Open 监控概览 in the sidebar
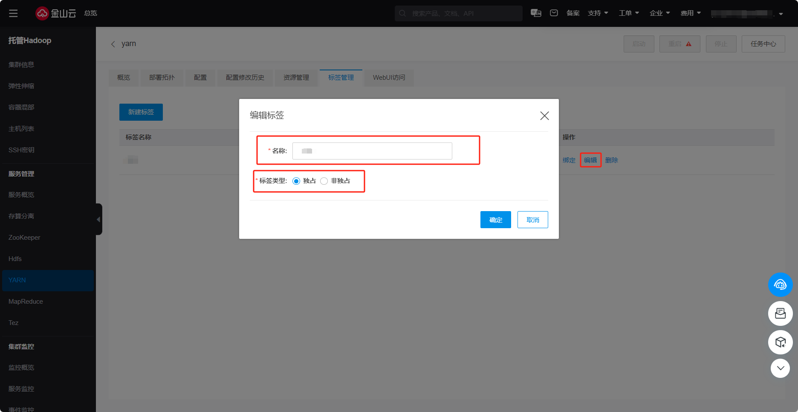Viewport: 798px width, 412px height. point(21,368)
